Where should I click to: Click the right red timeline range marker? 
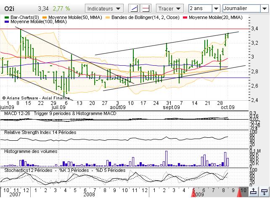239,193
